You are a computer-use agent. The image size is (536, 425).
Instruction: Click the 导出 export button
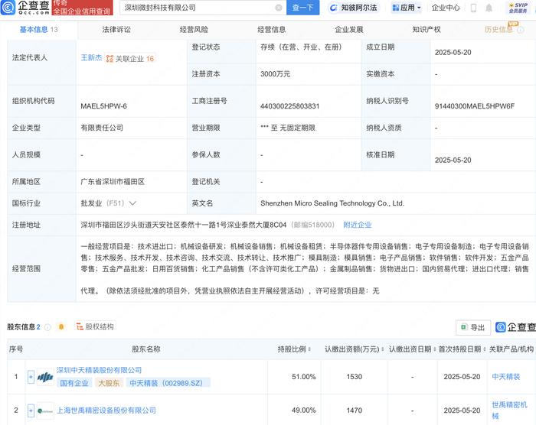tap(473, 328)
